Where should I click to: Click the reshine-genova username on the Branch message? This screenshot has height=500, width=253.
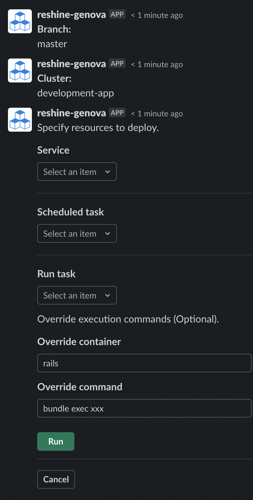point(71,14)
